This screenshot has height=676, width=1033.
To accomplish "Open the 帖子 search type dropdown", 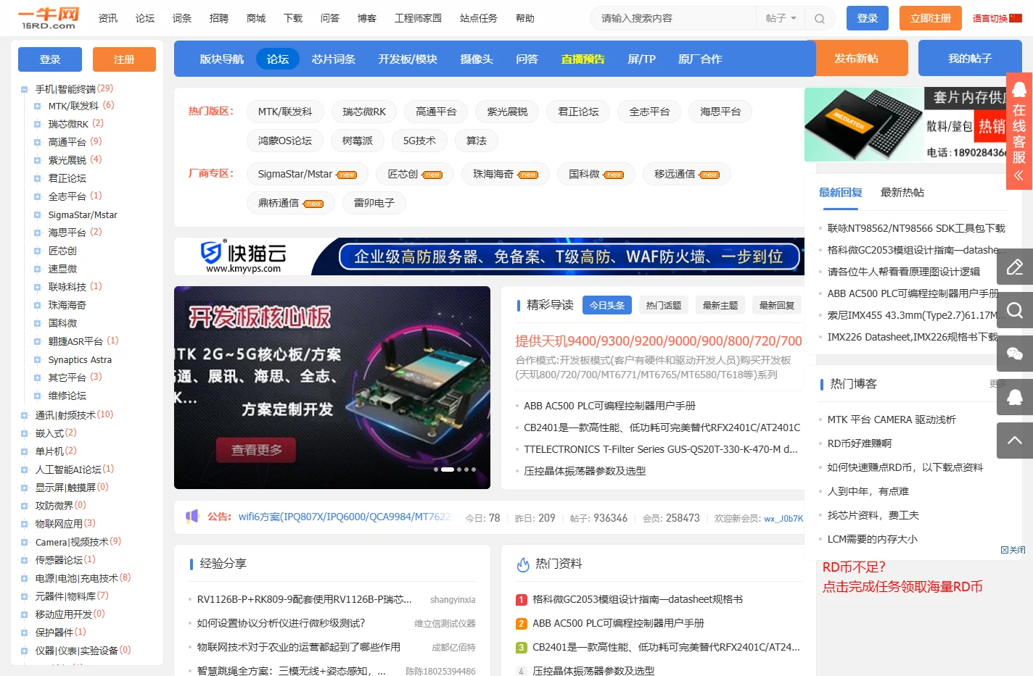I will point(781,19).
